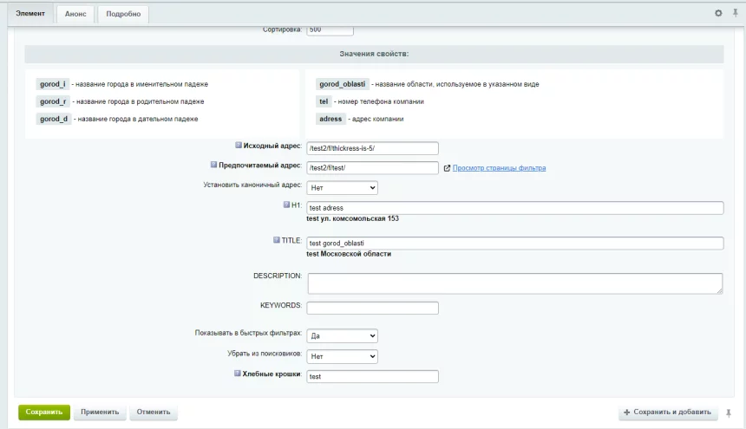Click the hint icon beside the H1 label

pos(285,205)
